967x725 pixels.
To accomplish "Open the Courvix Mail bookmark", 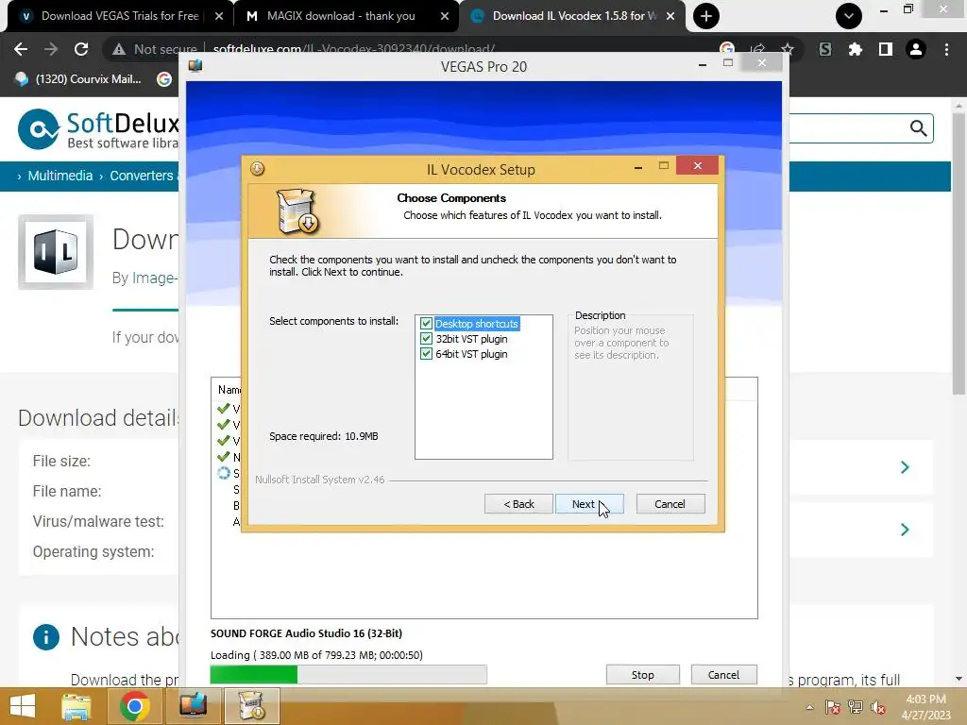I will pos(79,79).
